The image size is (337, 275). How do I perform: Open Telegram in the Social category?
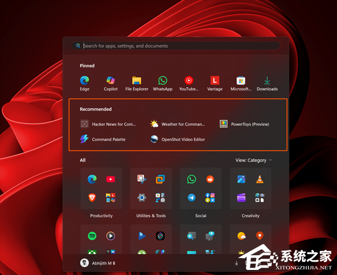pos(192,198)
